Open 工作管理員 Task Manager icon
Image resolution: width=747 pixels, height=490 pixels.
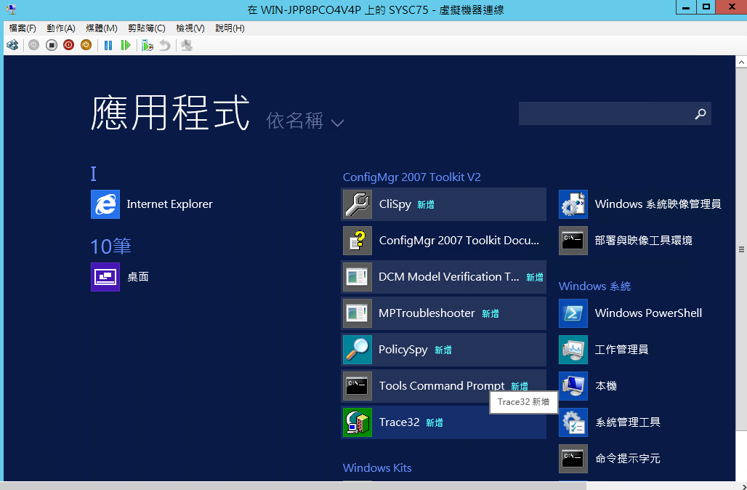573,350
